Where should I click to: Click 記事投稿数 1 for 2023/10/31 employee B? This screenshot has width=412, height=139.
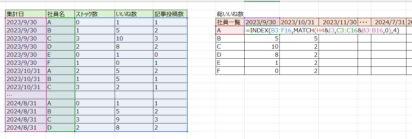[x=170, y=79]
